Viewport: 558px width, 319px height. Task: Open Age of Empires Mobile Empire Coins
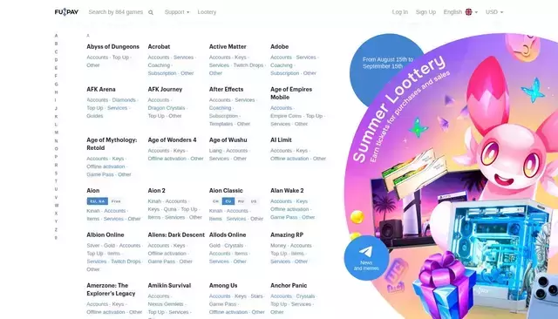pos(286,116)
